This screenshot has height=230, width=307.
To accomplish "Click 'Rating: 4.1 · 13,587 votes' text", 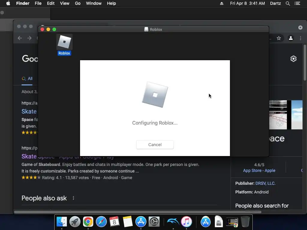I will pyautogui.click(x=65, y=178).
